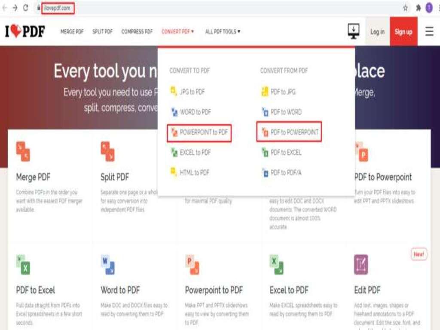Select POWERPOINT to PDF from the menu

pyautogui.click(x=199, y=132)
